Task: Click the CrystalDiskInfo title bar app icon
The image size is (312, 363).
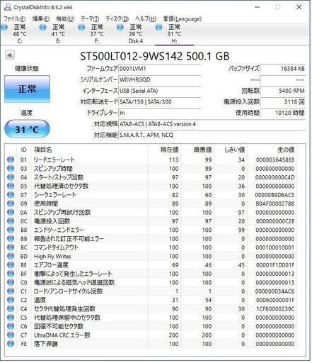Action: coord(8,7)
